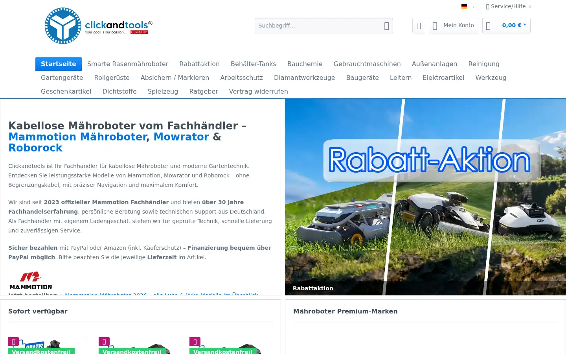Screen dimensions: 566x354
Task: Expand the Service/Hilfe menu
Action: pyautogui.click(x=508, y=6)
